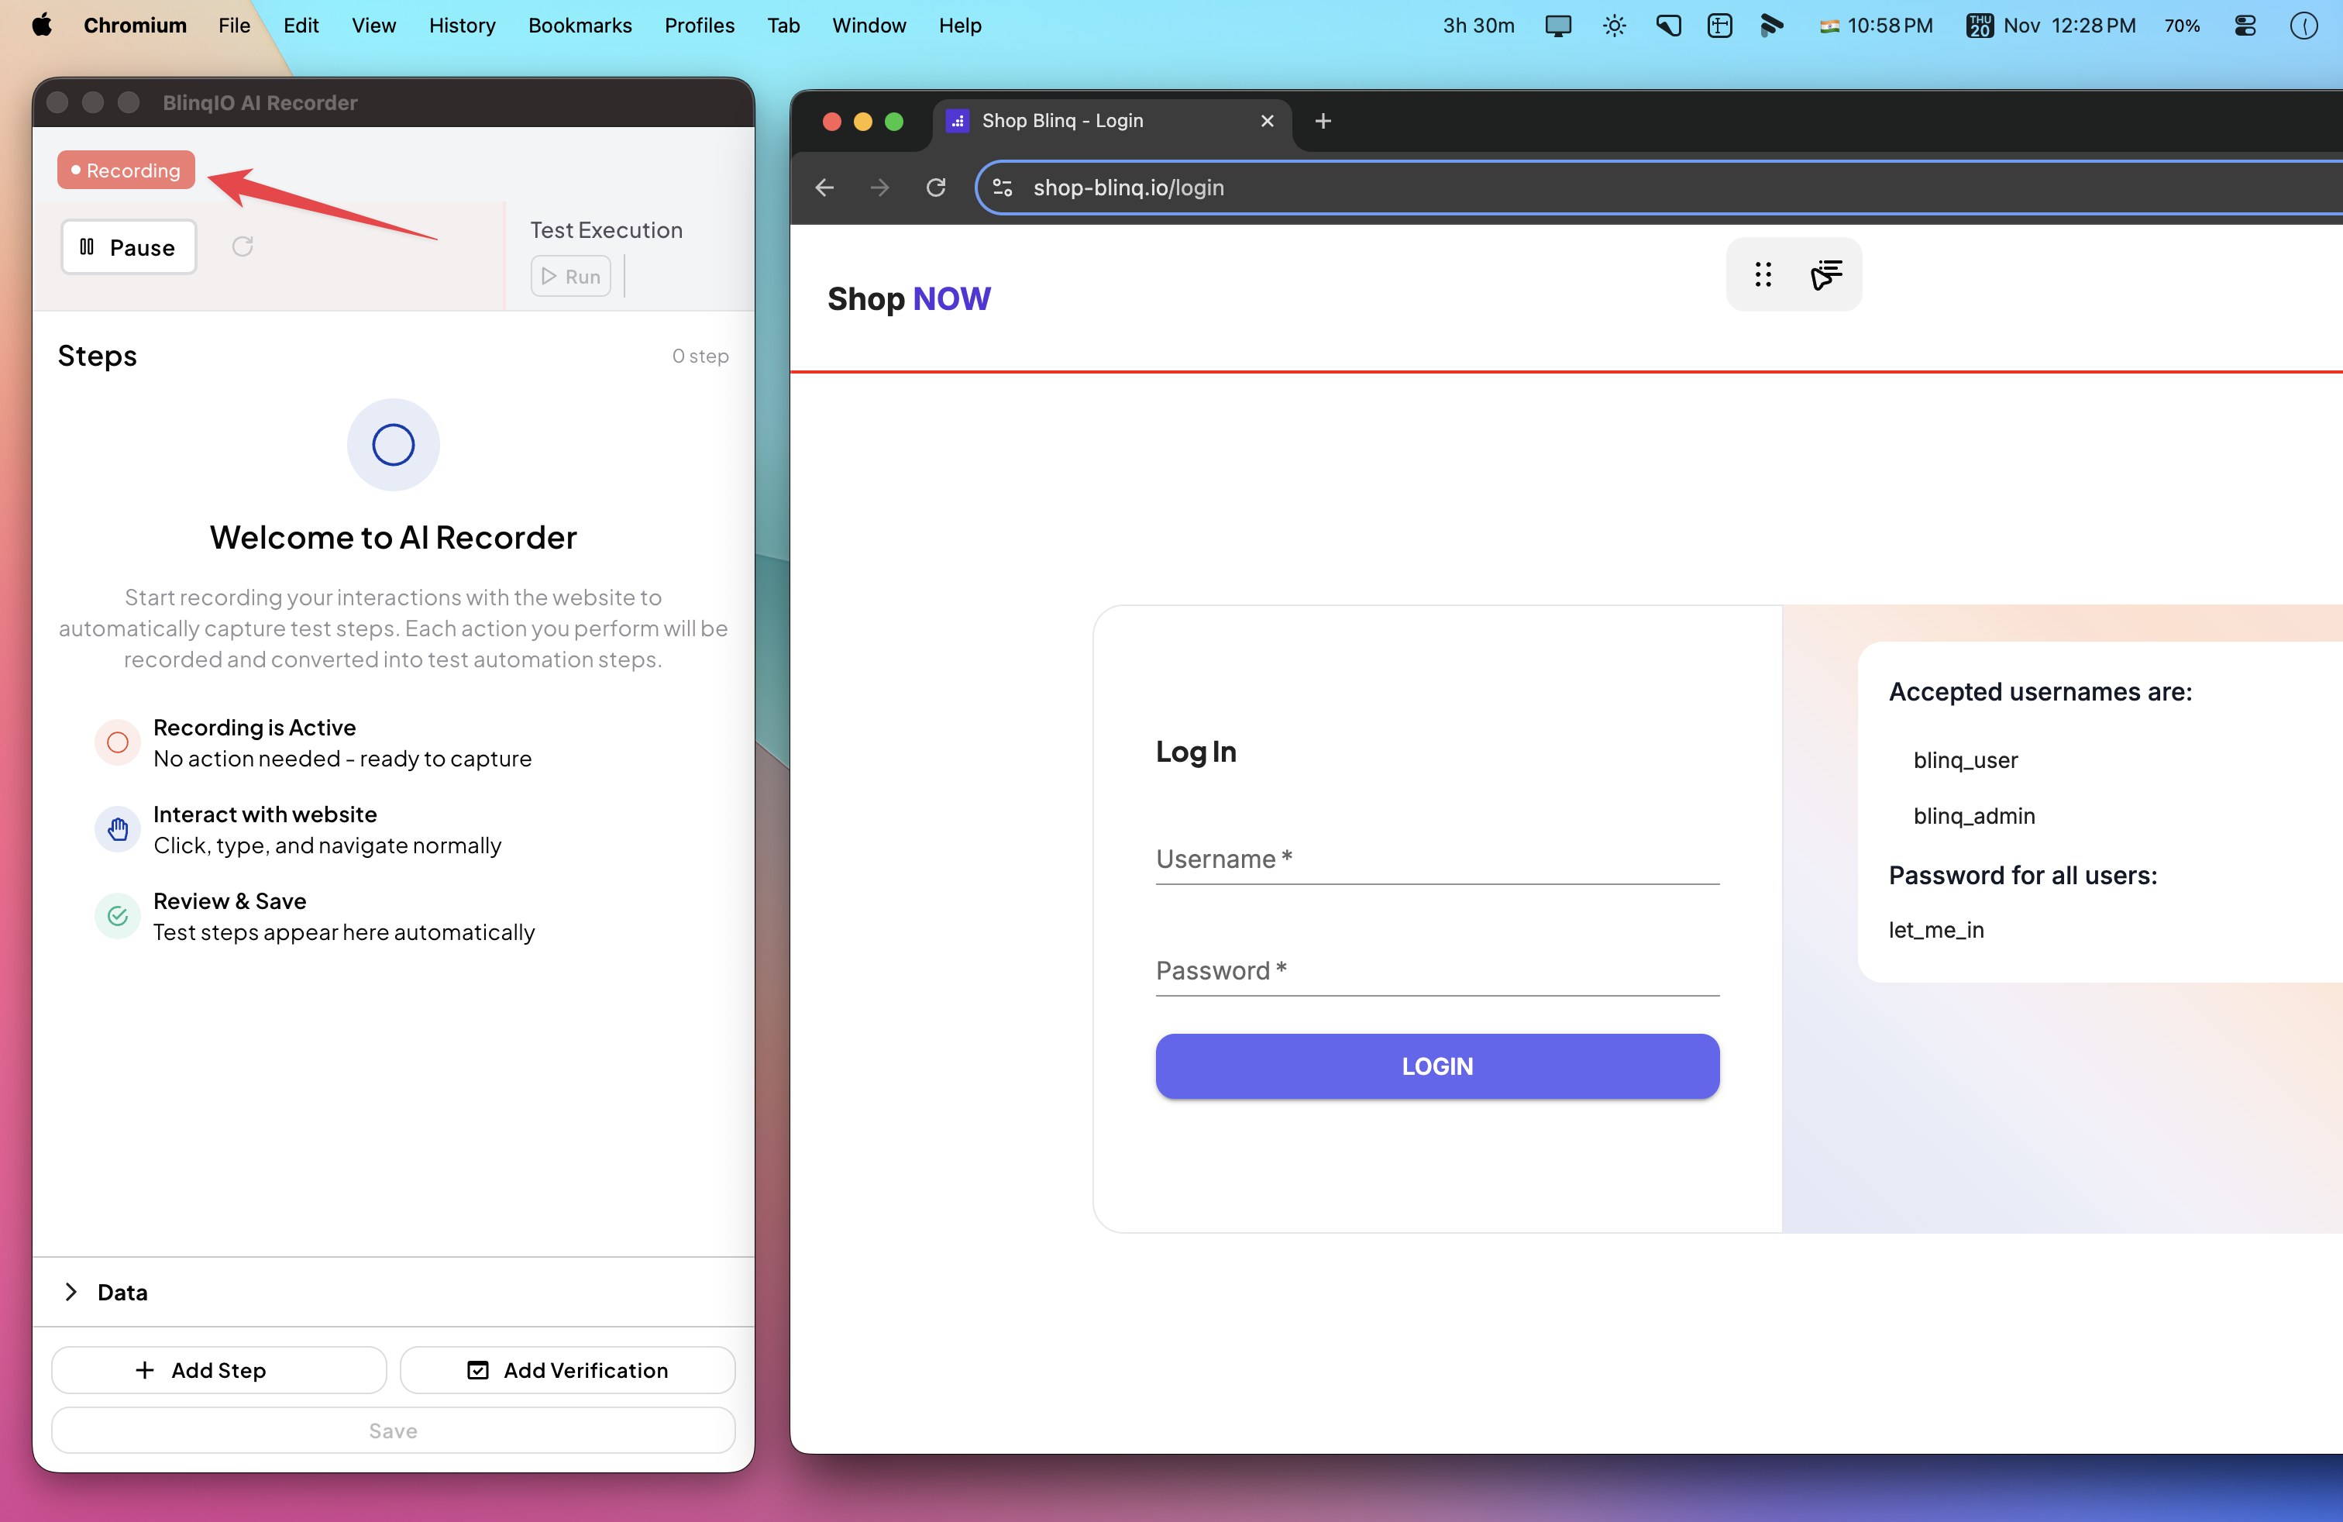Viewport: 2343px width, 1522px height.
Task: Open the macOS Control Center icon
Action: 2245,26
